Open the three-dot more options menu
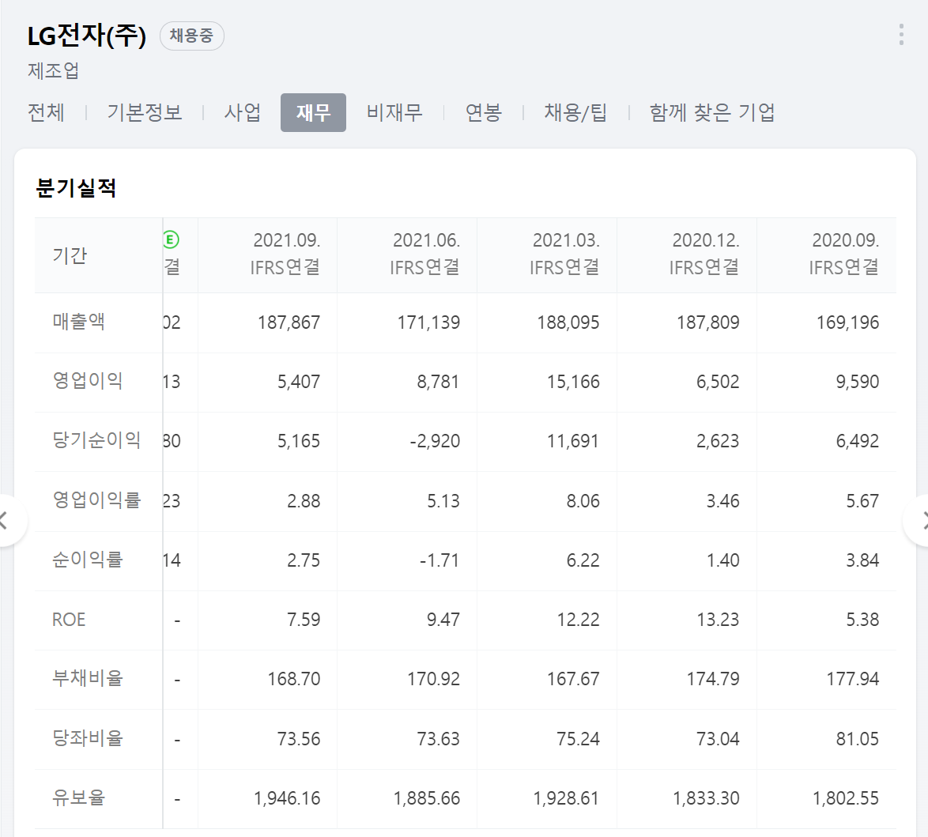This screenshot has width=928, height=837. click(x=901, y=35)
